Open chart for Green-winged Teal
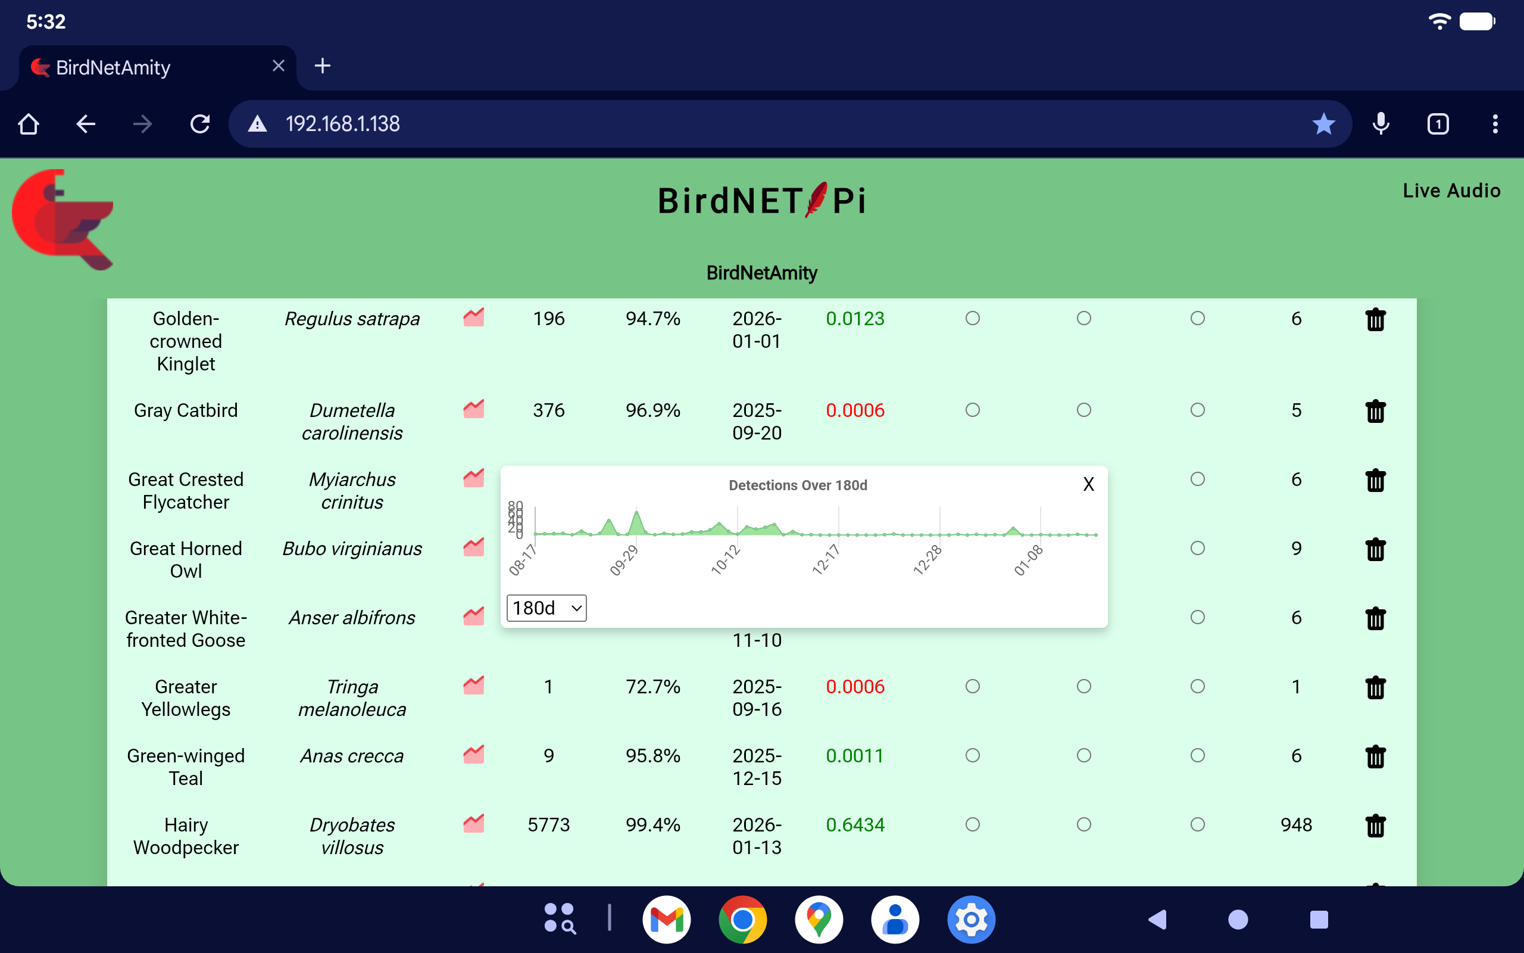Screen dimensions: 1524x953 pos(474,755)
